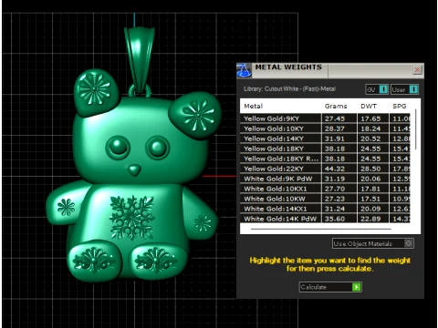Select the White Gold:10KW row

[325, 199]
